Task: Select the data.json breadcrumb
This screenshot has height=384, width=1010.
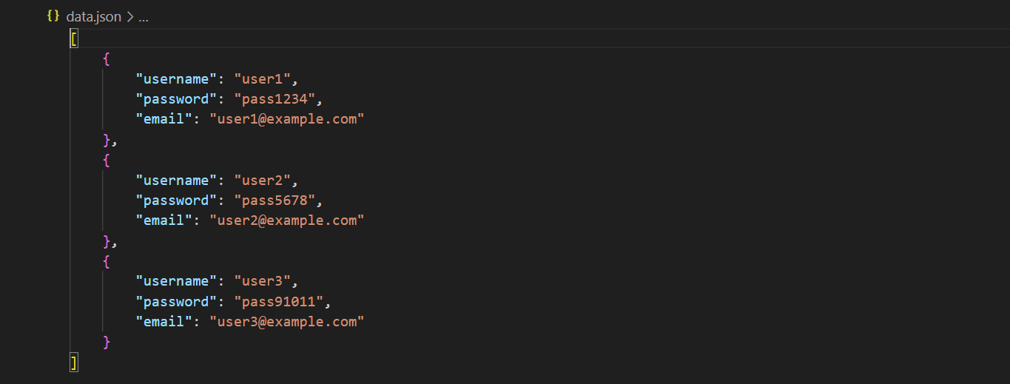Action: 93,17
